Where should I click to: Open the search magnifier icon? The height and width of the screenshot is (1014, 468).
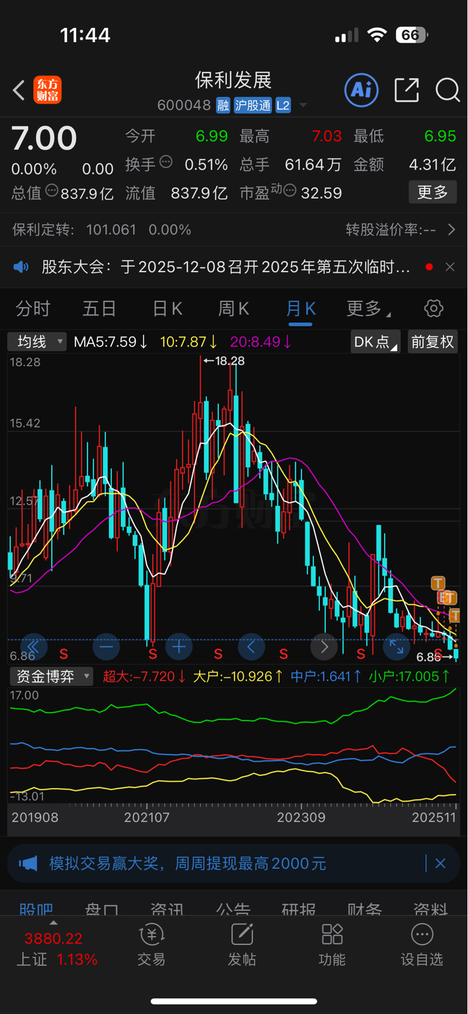(447, 90)
